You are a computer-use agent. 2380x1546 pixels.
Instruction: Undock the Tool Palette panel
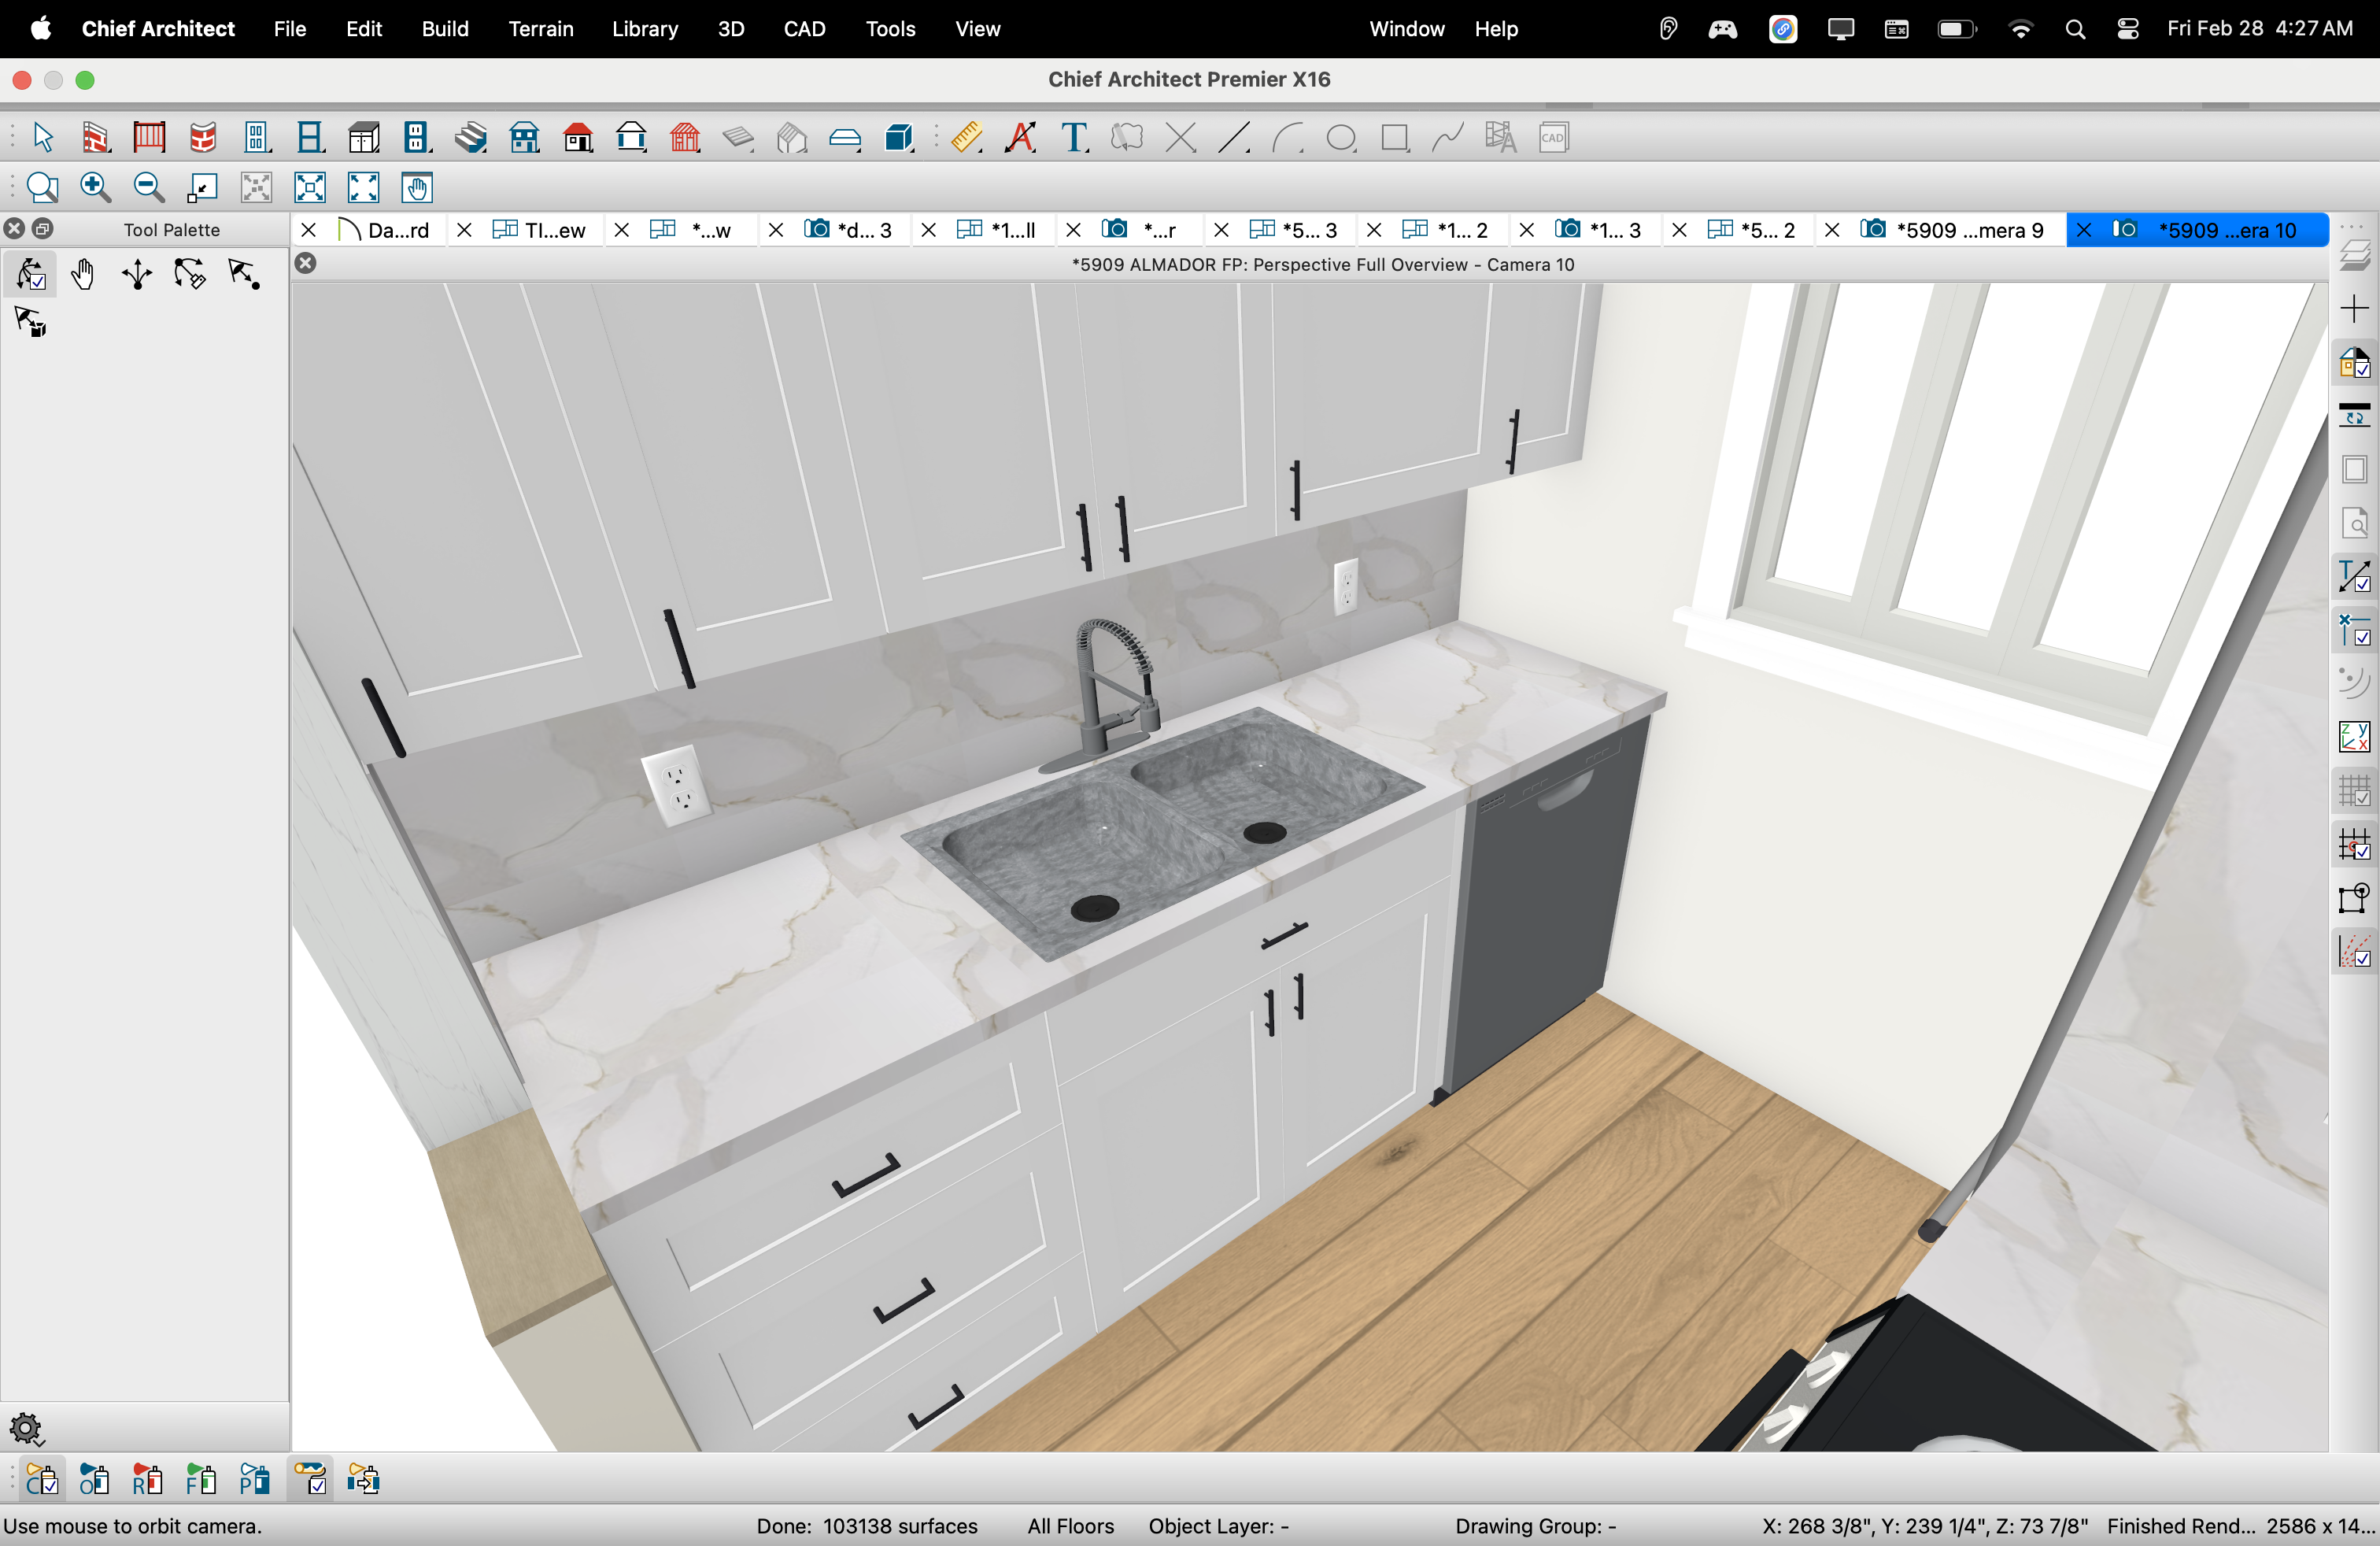(42, 229)
